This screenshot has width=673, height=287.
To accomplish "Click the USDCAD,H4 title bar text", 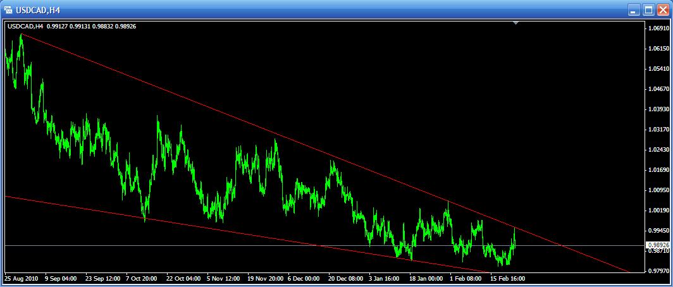I will coord(37,10).
